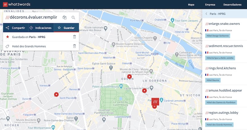
Task: Click the Le Jardin du Luxembourg label
Action: click(120, 103)
